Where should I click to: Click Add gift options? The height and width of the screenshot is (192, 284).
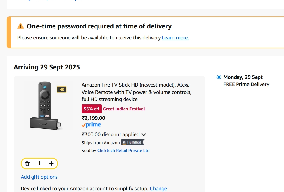(x=39, y=177)
